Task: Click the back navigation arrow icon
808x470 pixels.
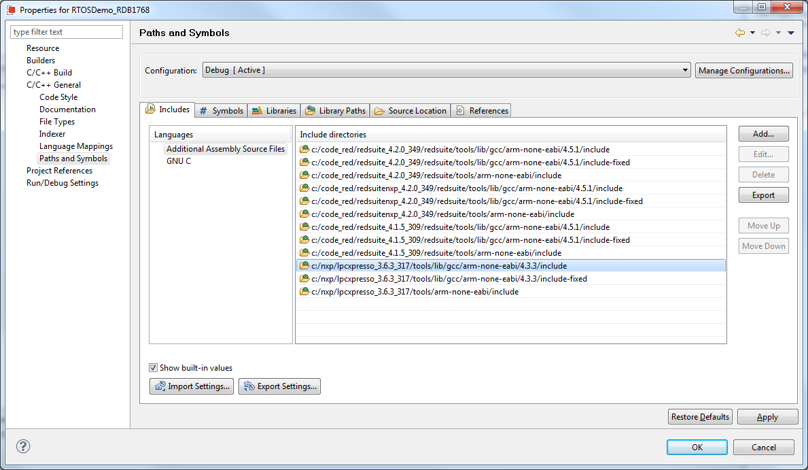Action: coord(740,33)
